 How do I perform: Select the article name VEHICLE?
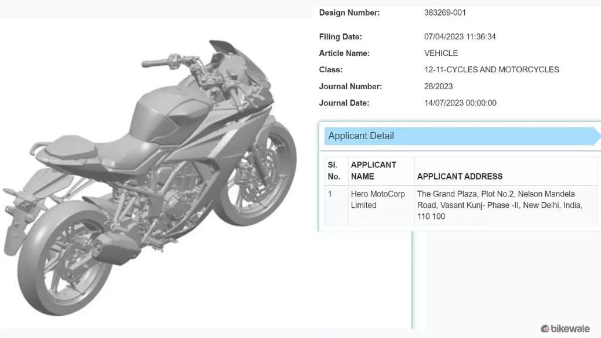(x=441, y=53)
